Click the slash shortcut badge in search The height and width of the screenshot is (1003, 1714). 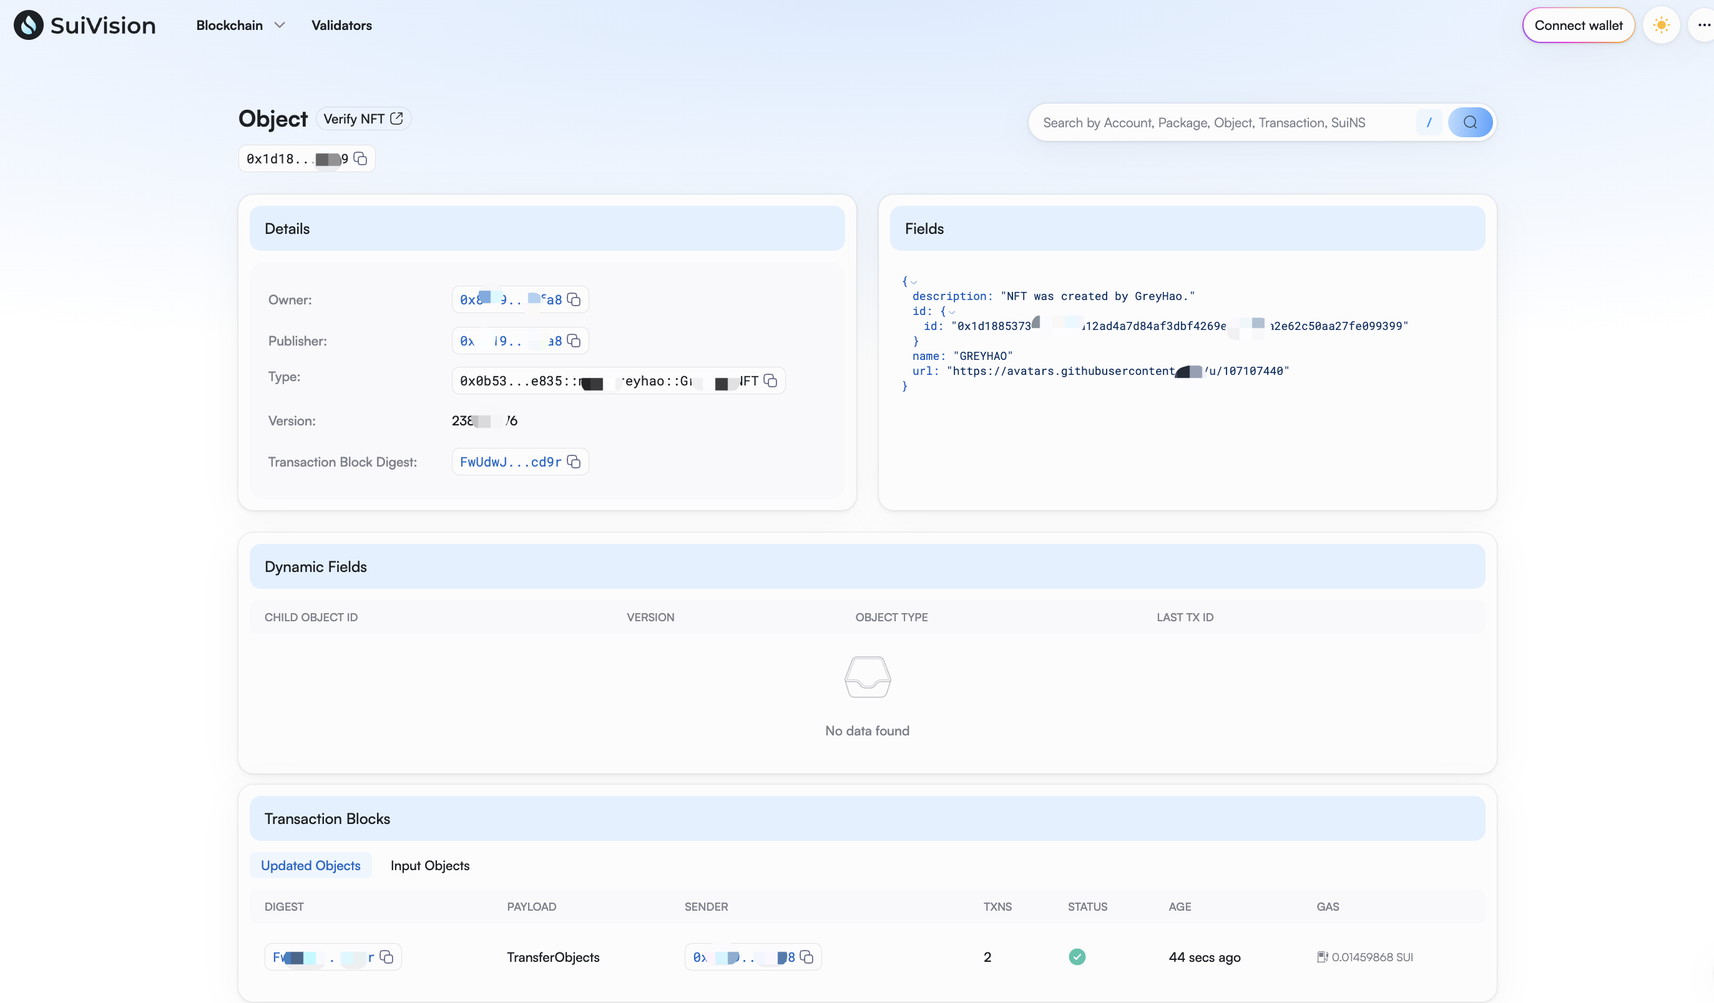click(1428, 122)
